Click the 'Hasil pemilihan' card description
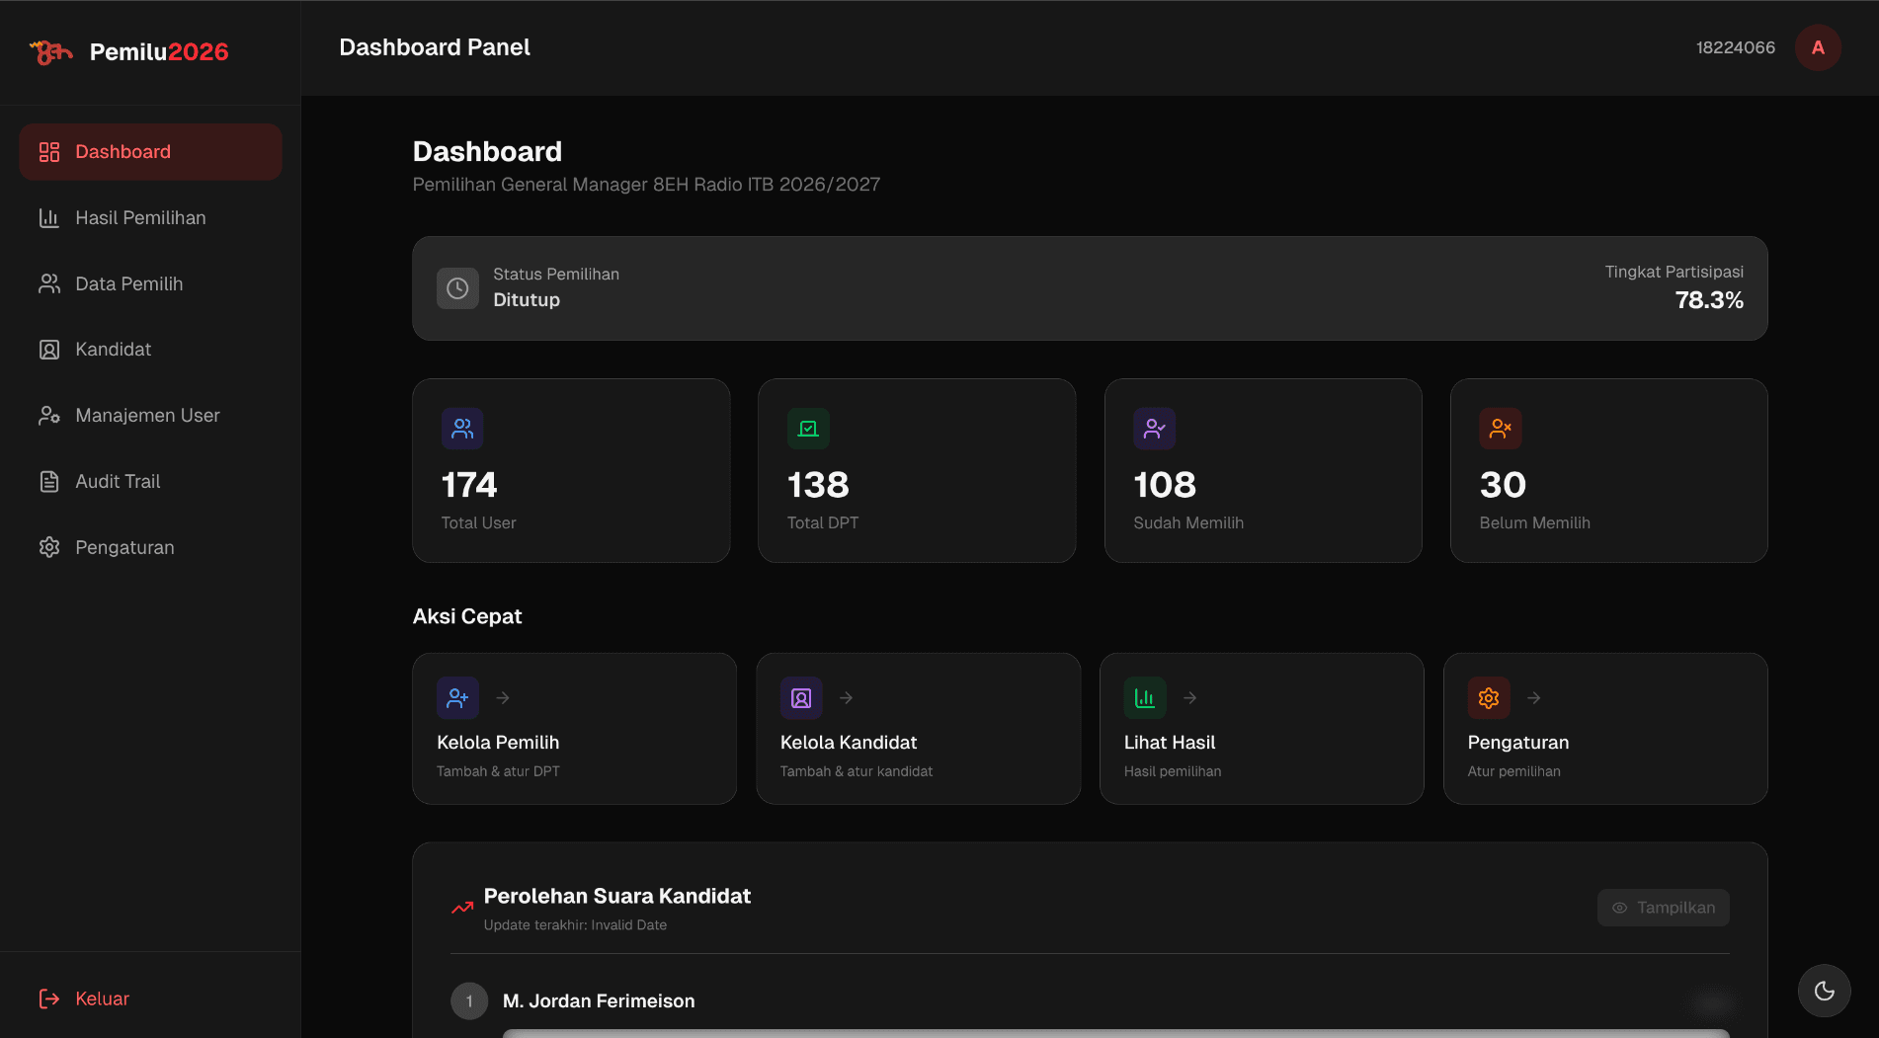Image resolution: width=1879 pixels, height=1038 pixels. tap(1173, 771)
